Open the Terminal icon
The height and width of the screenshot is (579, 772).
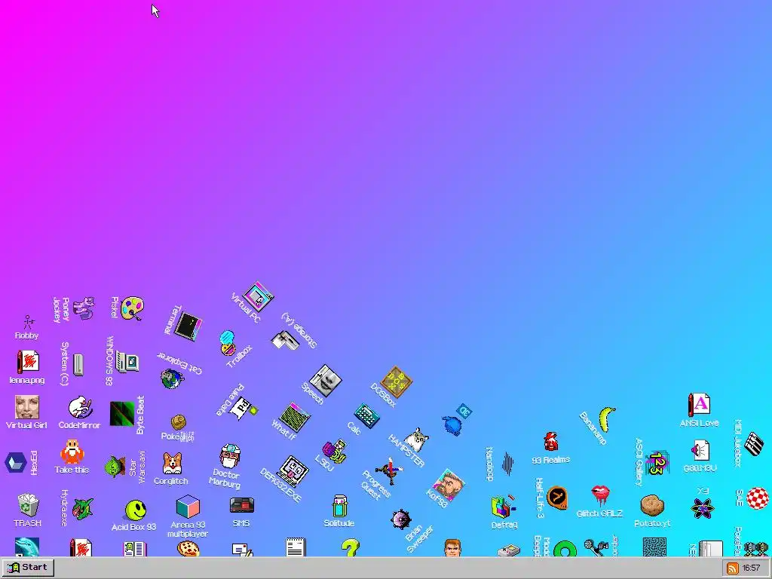click(188, 326)
